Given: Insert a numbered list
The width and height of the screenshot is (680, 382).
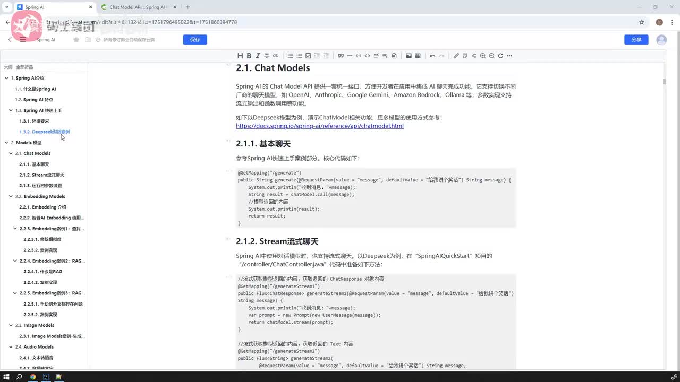Looking at the screenshot, I should tap(300, 56).
